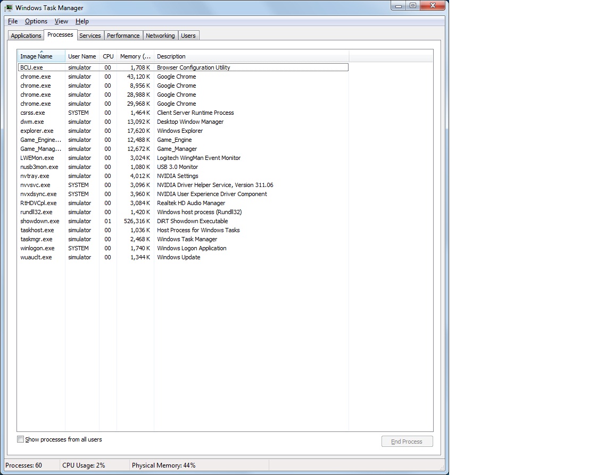Click the DiRT Showdown Executable description
This screenshot has width=613, height=475.
[x=192, y=221]
